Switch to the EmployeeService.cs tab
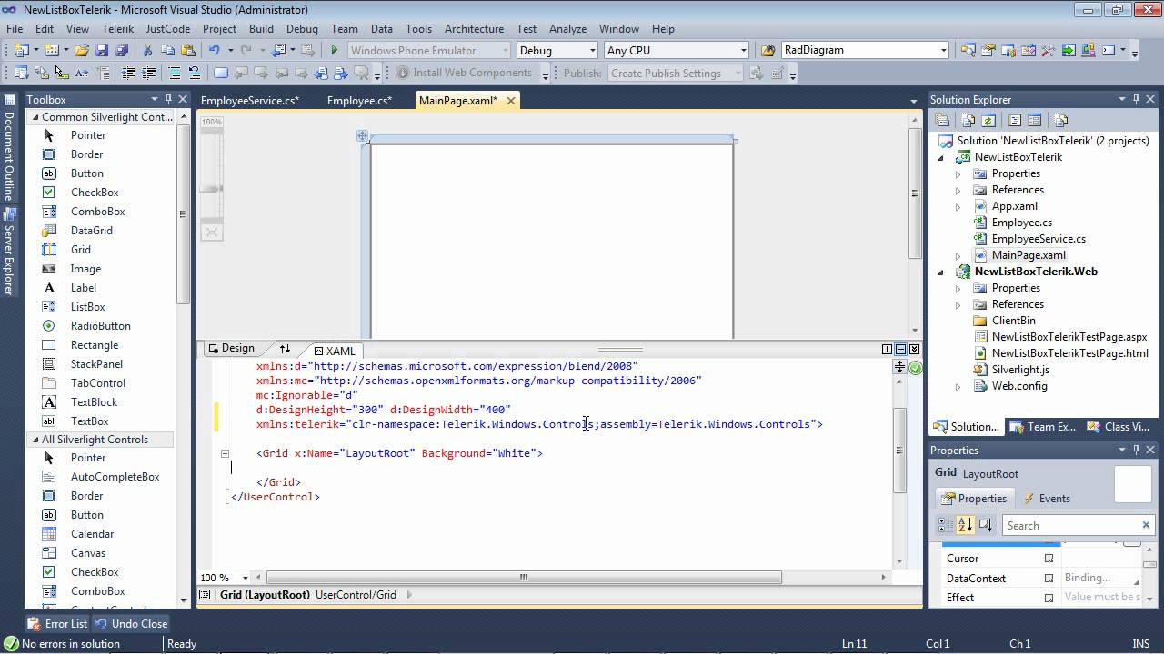Image resolution: width=1164 pixels, height=654 pixels. coord(249,101)
